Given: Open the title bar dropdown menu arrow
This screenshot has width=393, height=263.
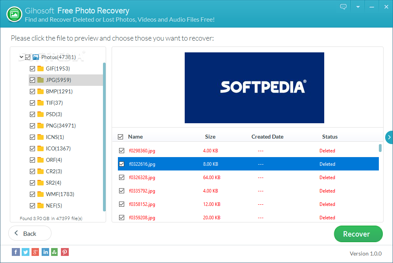Looking at the screenshot, I should [358, 7].
